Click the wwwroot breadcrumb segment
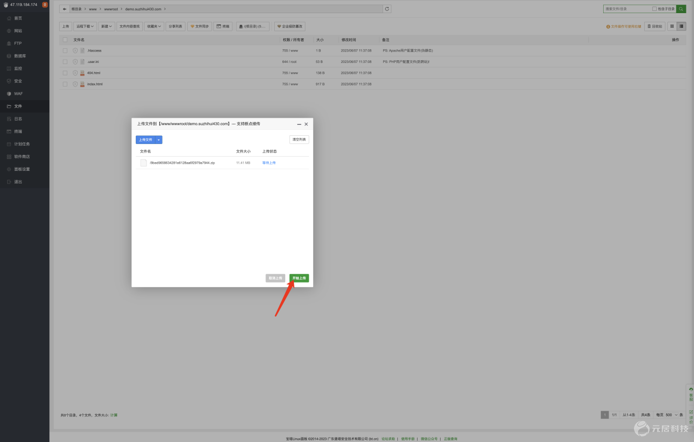The width and height of the screenshot is (694, 442). coord(111,9)
